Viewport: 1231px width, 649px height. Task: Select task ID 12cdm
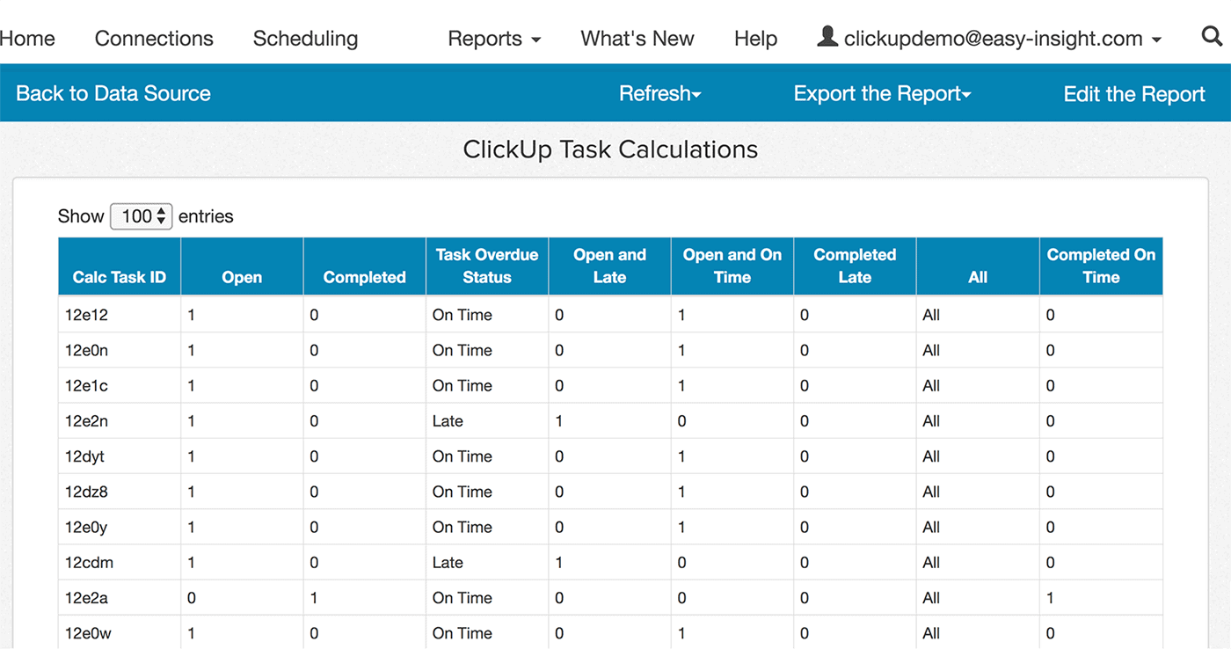(x=89, y=562)
